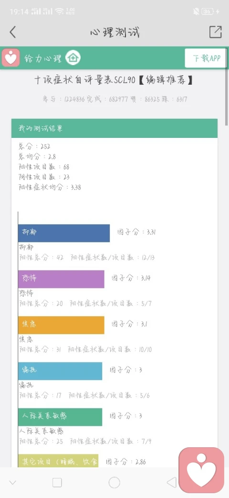Tap the back arrow in header
Image resolution: width=229 pixels, height=498 pixels.
(13, 32)
